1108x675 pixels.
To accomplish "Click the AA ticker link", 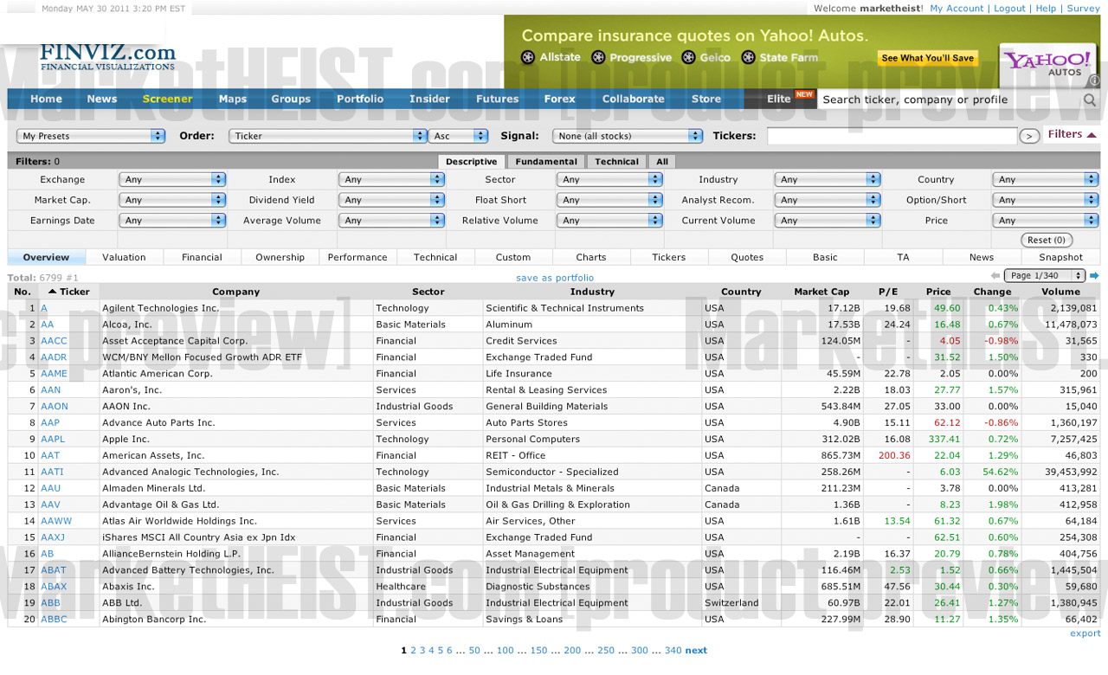I will 47,325.
